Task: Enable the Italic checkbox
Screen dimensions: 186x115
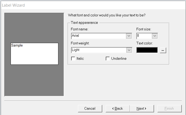Action: 73,59
